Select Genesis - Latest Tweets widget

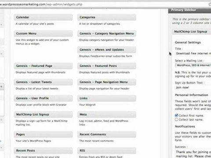pos(43,82)
